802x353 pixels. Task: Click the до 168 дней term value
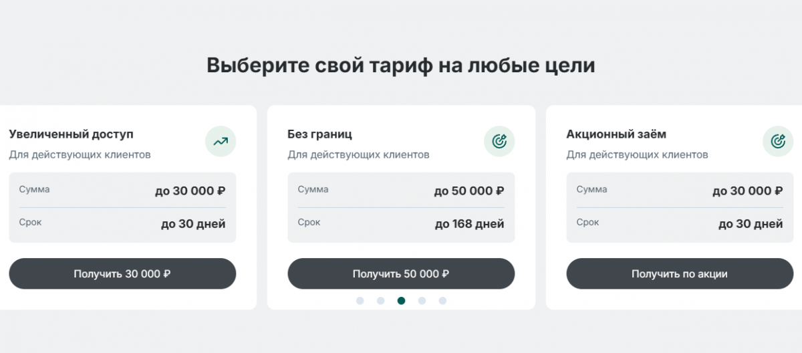coord(469,224)
